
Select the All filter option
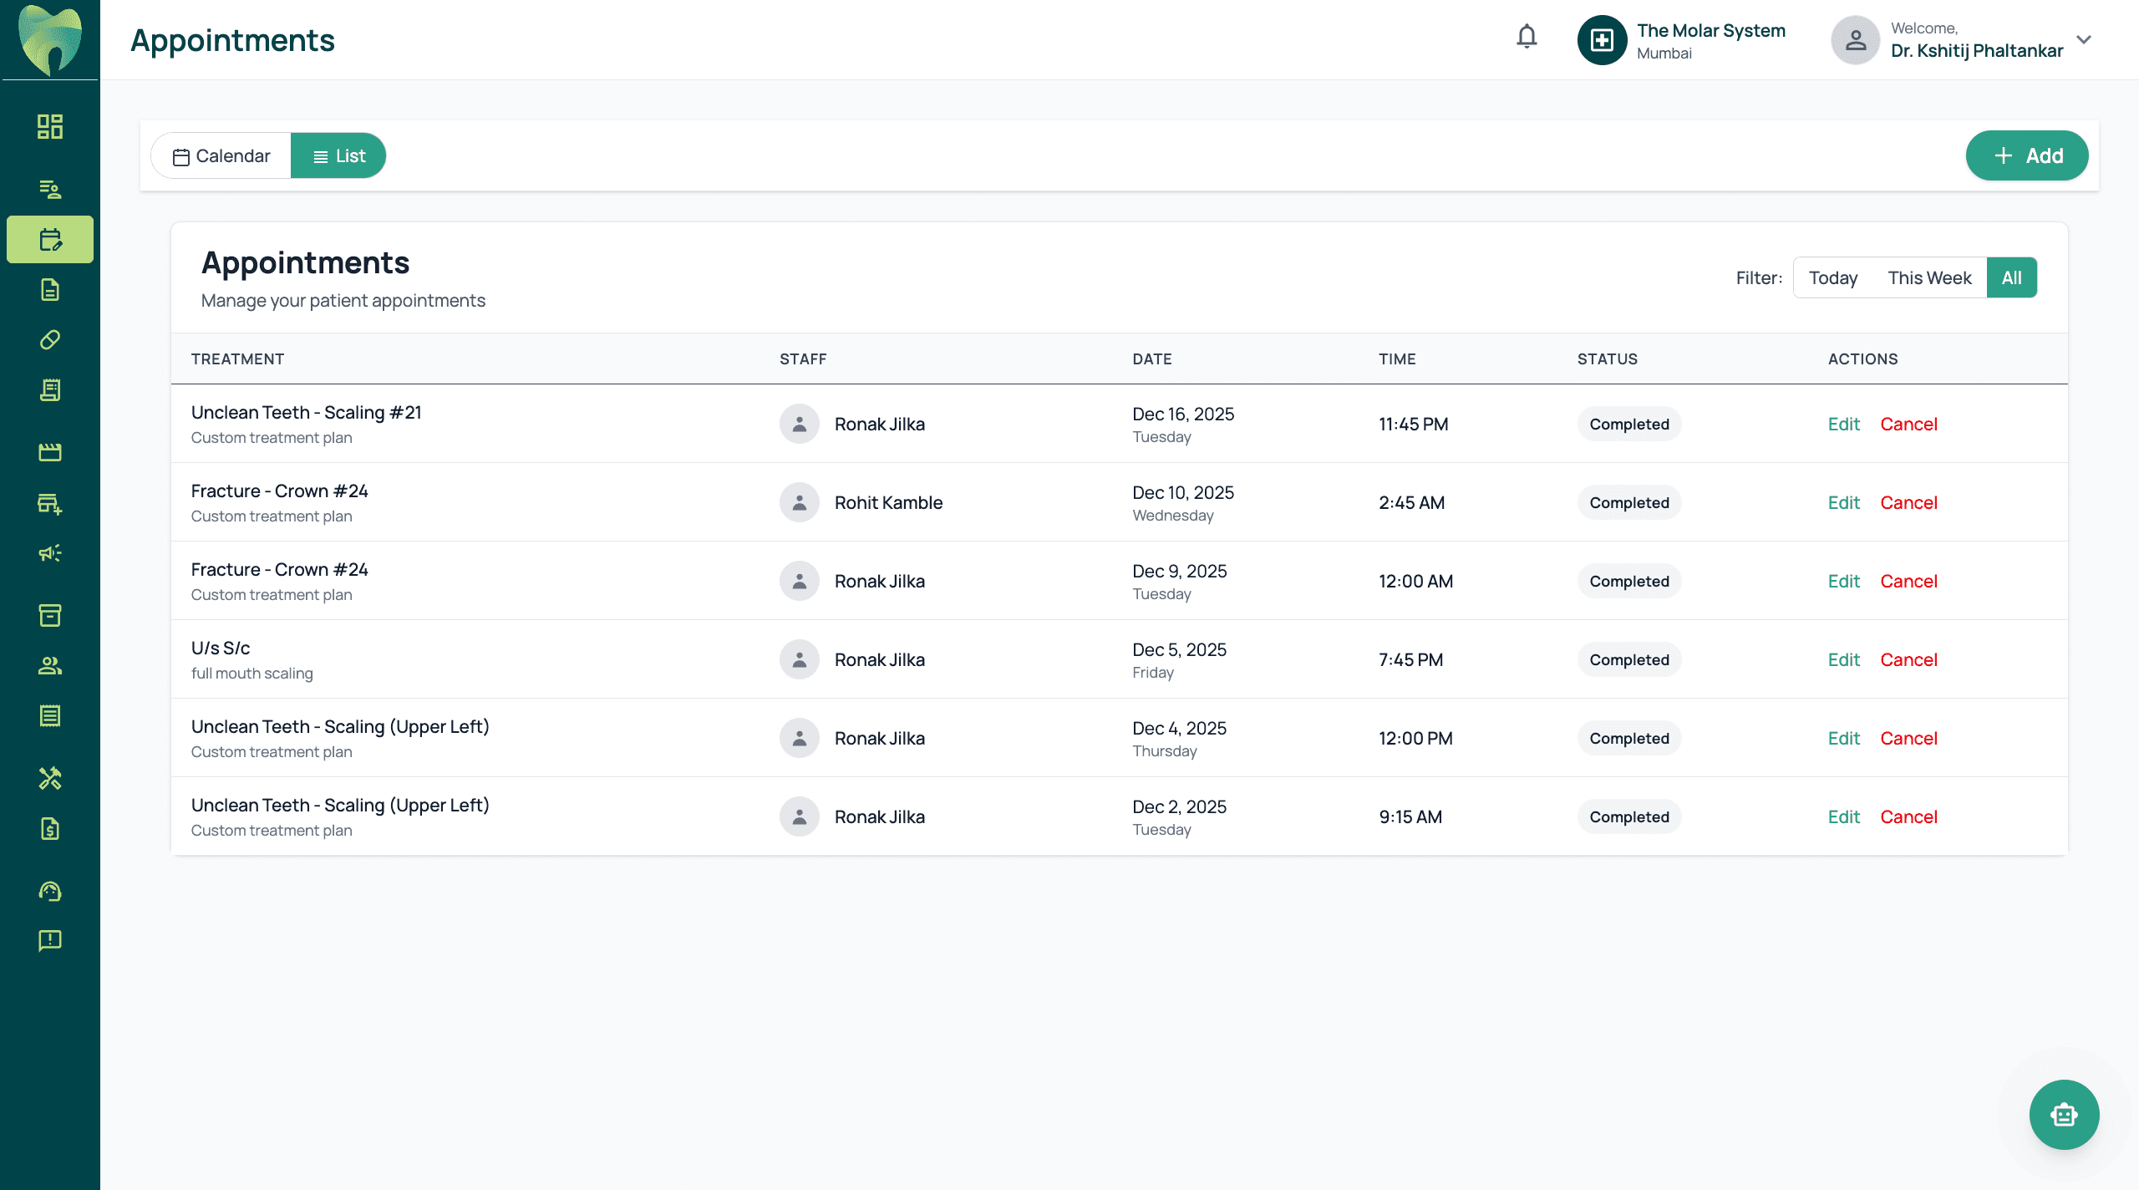click(2011, 278)
